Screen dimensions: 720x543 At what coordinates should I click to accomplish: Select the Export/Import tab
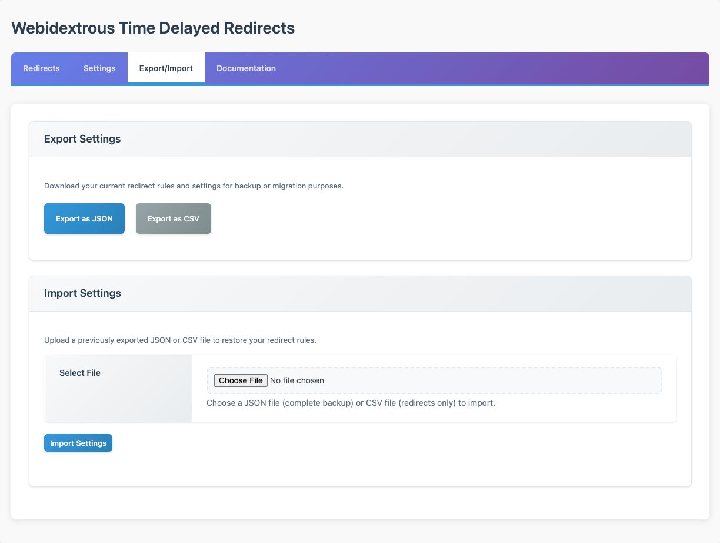166,68
